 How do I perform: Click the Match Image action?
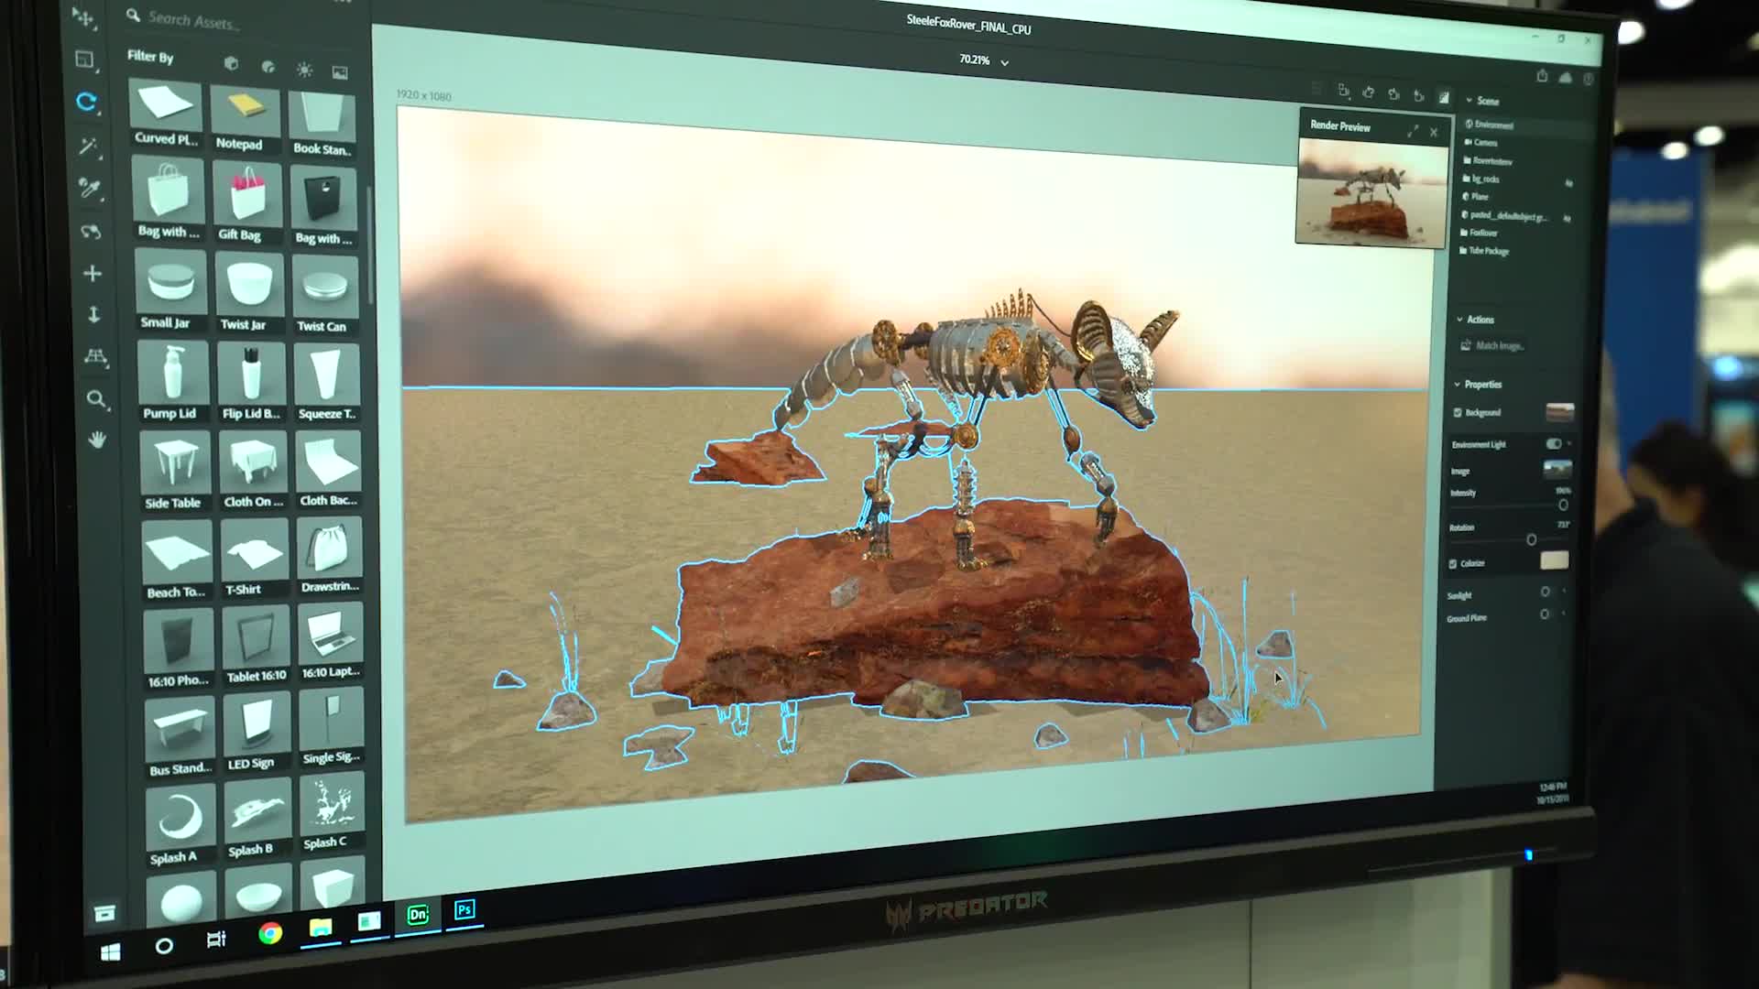(x=1493, y=345)
